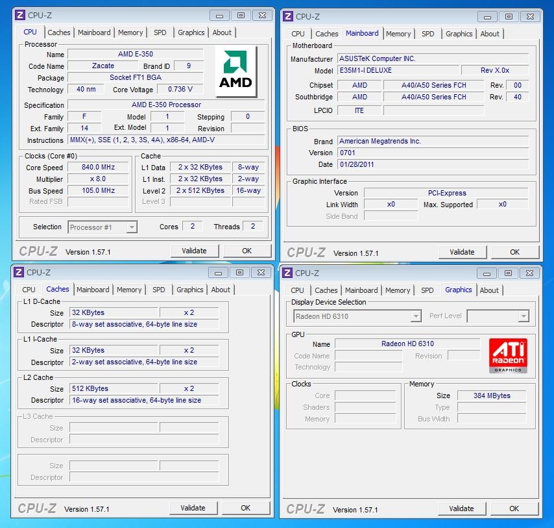Close the Graphics tab window
The height and width of the screenshot is (528, 554).
coord(529,273)
